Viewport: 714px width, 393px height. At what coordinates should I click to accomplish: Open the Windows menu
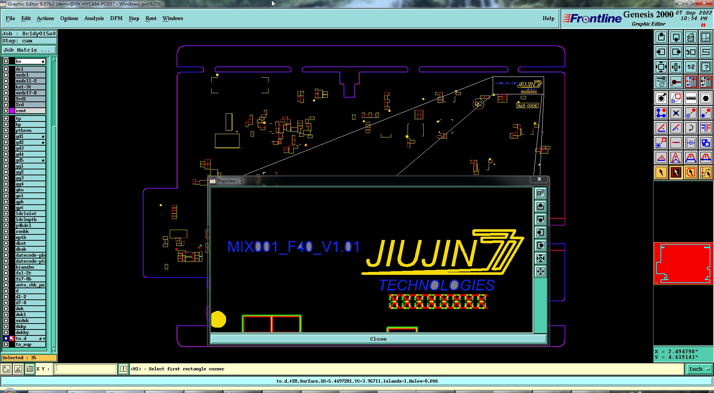click(173, 18)
